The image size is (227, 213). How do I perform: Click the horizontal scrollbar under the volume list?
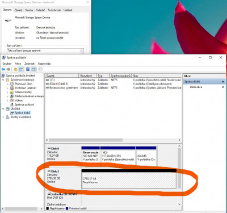tap(113, 140)
